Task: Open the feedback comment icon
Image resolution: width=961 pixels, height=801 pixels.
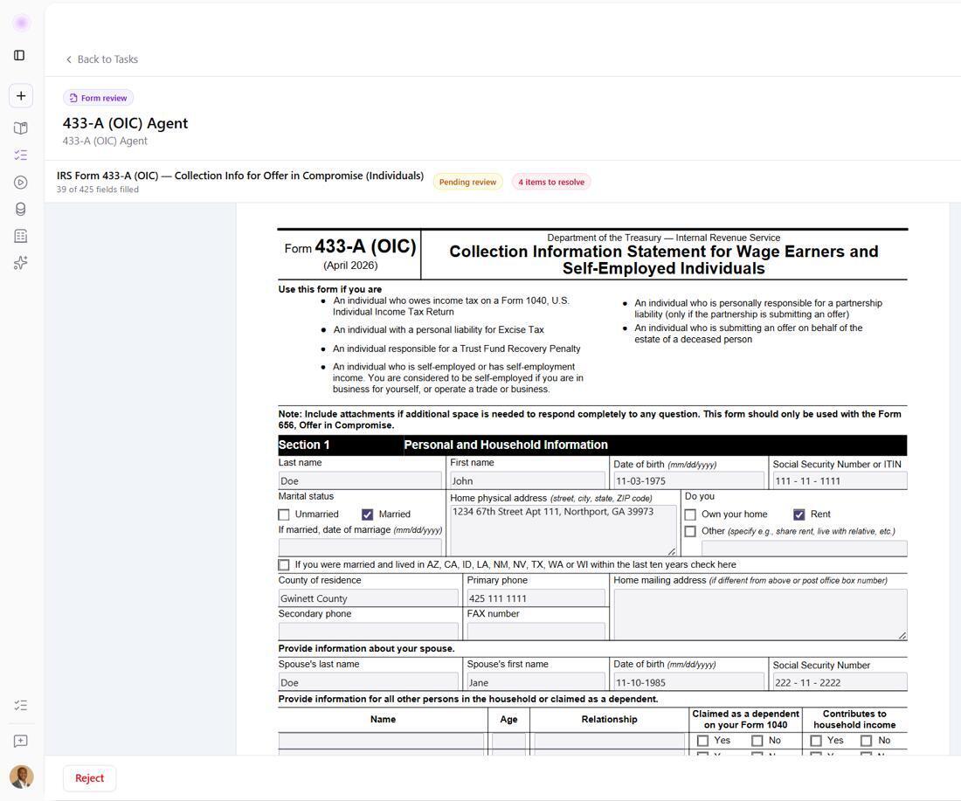Action: pos(21,741)
